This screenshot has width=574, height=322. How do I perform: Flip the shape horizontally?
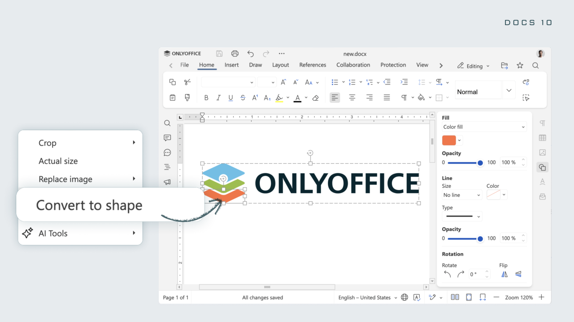click(x=504, y=274)
